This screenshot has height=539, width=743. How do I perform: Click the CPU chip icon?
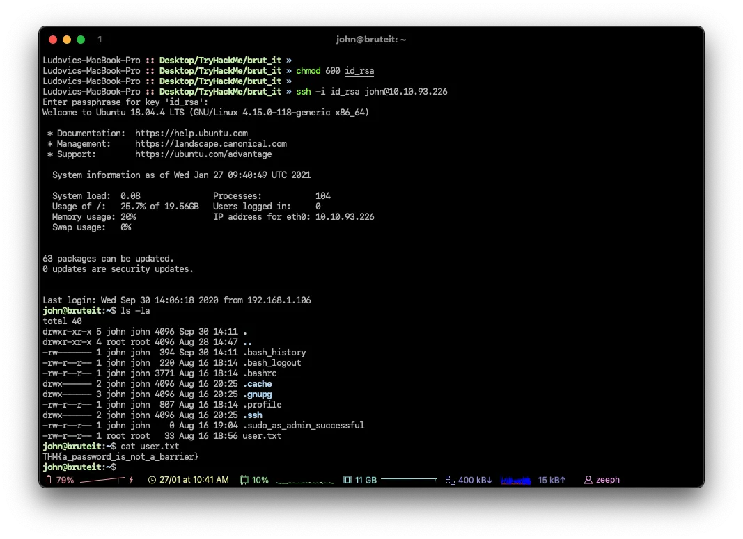[244, 480]
